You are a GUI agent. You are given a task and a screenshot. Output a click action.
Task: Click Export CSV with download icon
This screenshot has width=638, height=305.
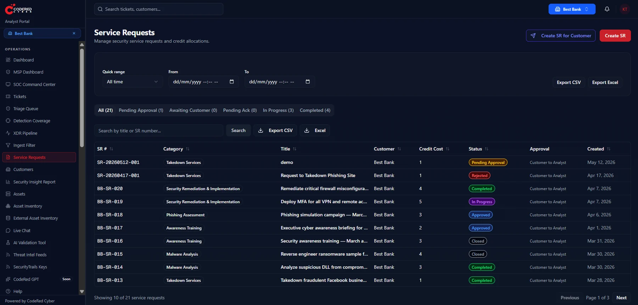(275, 131)
